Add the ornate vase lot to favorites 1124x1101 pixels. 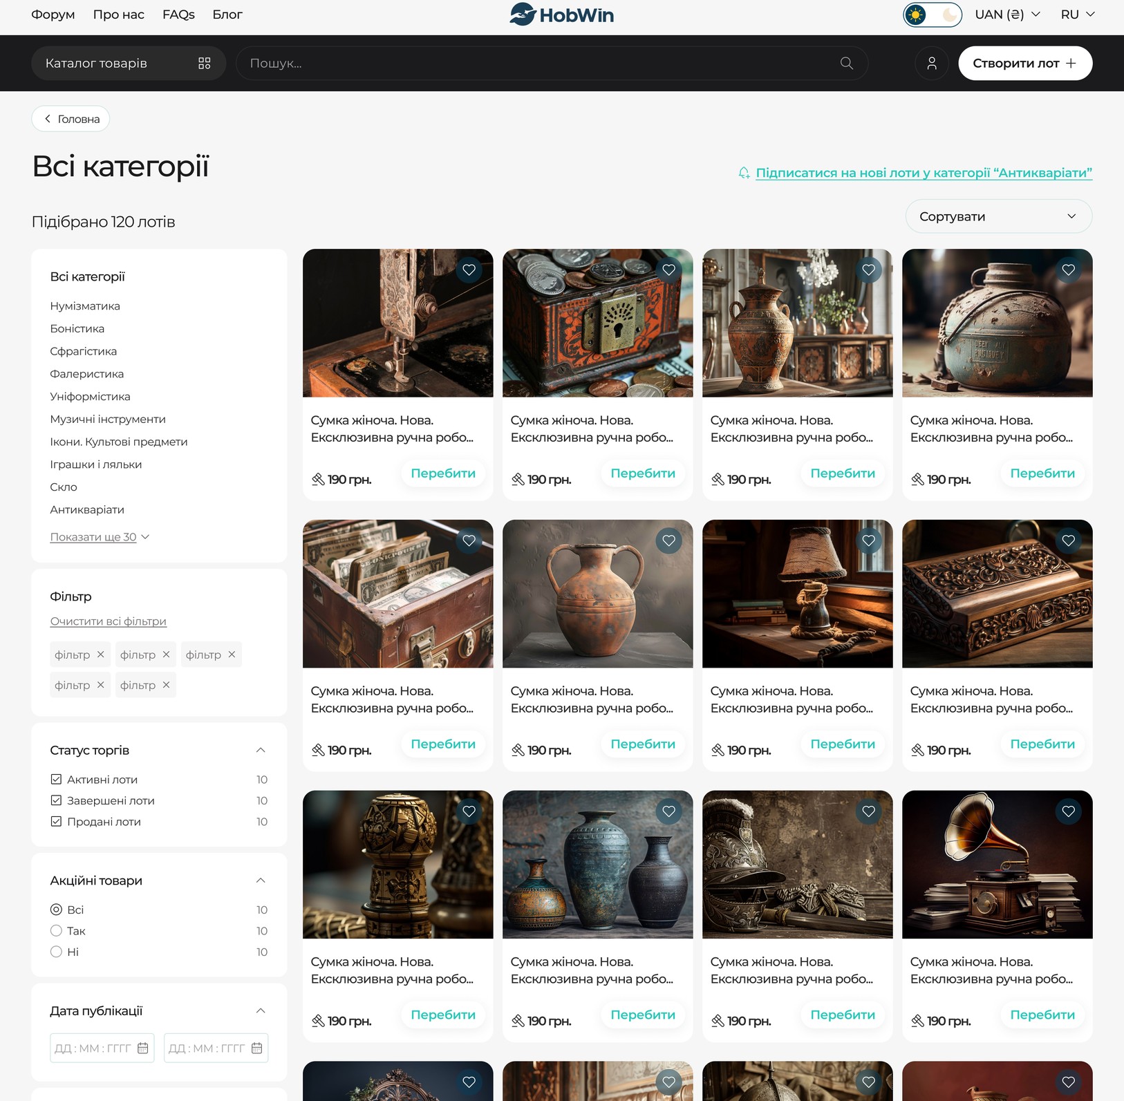pos(869,270)
